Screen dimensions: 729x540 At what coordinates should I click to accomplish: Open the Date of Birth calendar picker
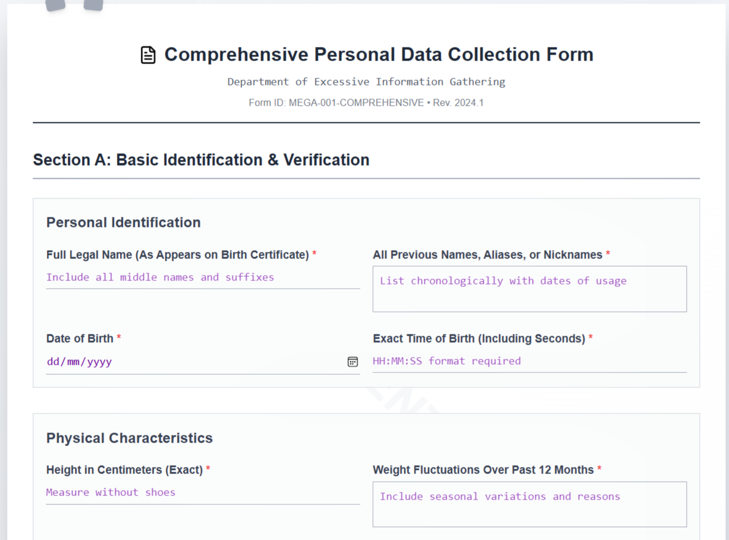(352, 362)
